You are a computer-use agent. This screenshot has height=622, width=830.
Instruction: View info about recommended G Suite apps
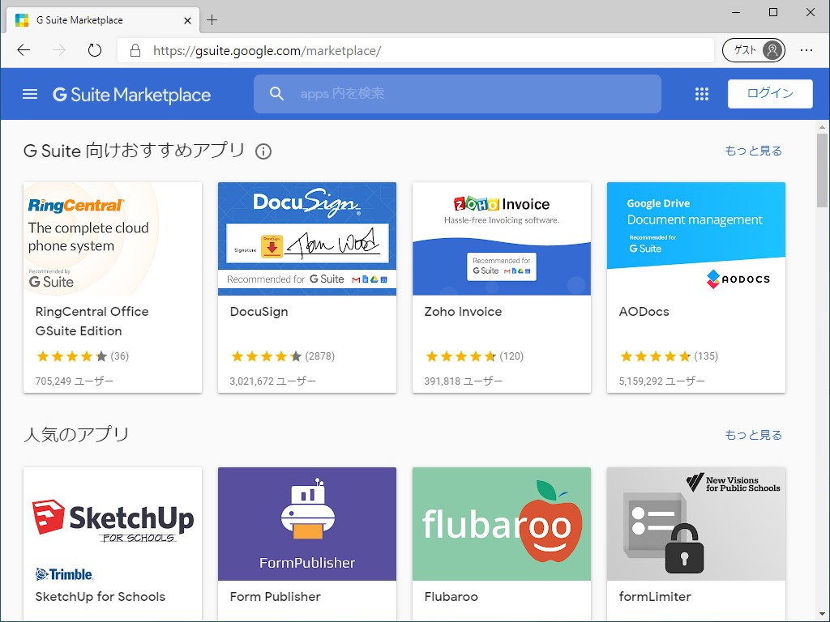pos(263,151)
